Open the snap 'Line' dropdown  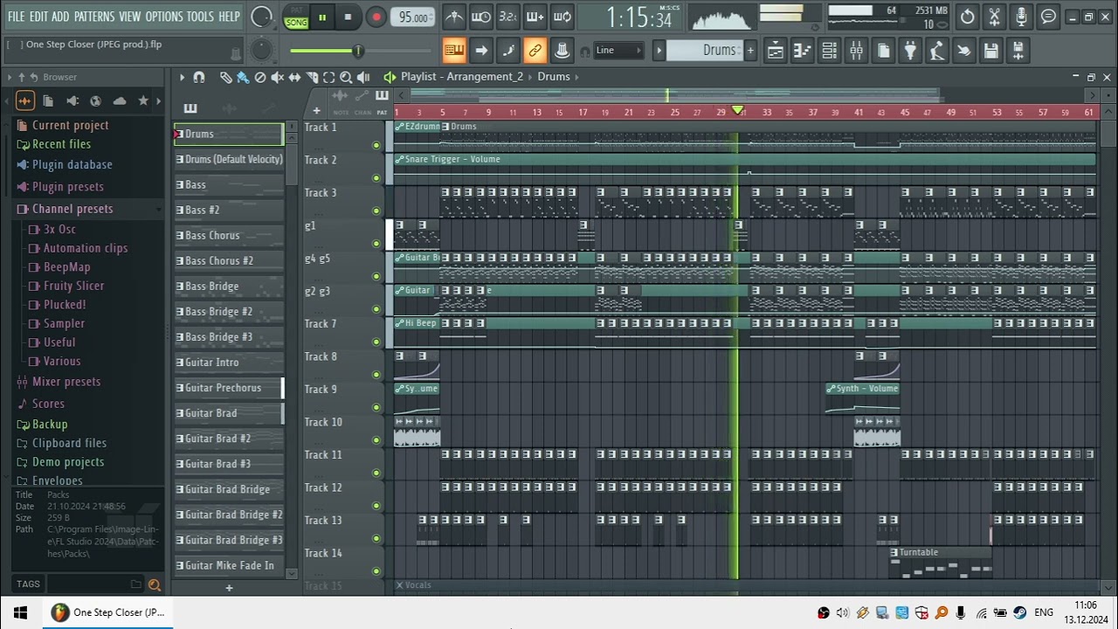tap(618, 51)
